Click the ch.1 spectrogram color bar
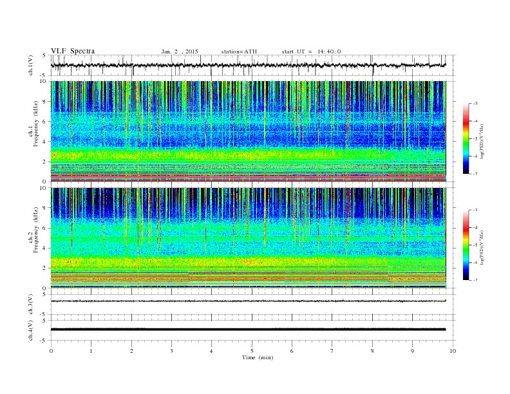Screen dimensions: 510x394 [x=466, y=138]
